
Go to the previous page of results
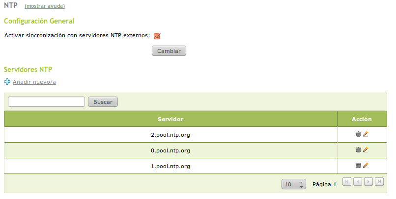tap(358, 182)
